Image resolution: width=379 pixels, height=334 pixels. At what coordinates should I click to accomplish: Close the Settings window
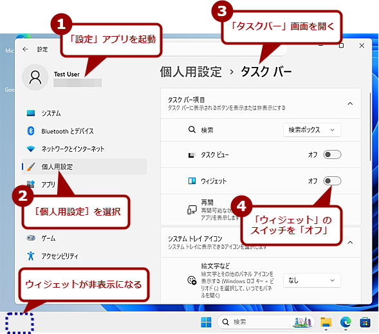pos(362,46)
